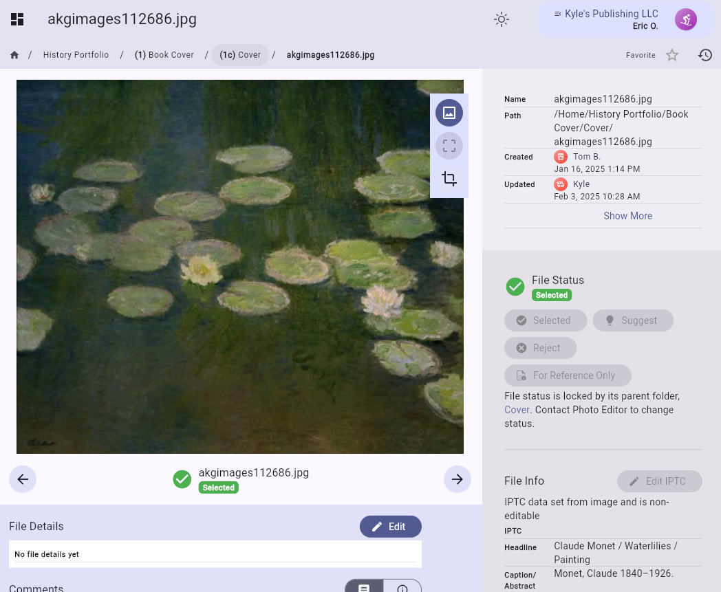Click the 'No file details yet' field

pyautogui.click(x=215, y=554)
